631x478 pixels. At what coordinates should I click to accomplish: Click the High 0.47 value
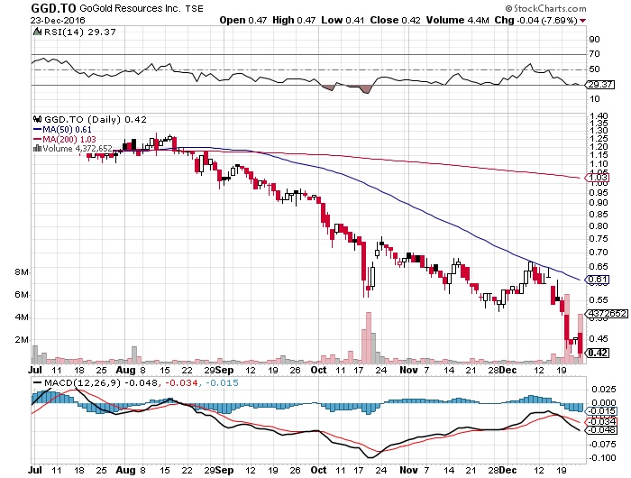(x=294, y=20)
